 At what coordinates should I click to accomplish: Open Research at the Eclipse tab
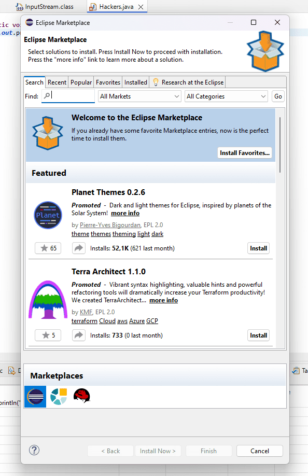click(x=188, y=82)
